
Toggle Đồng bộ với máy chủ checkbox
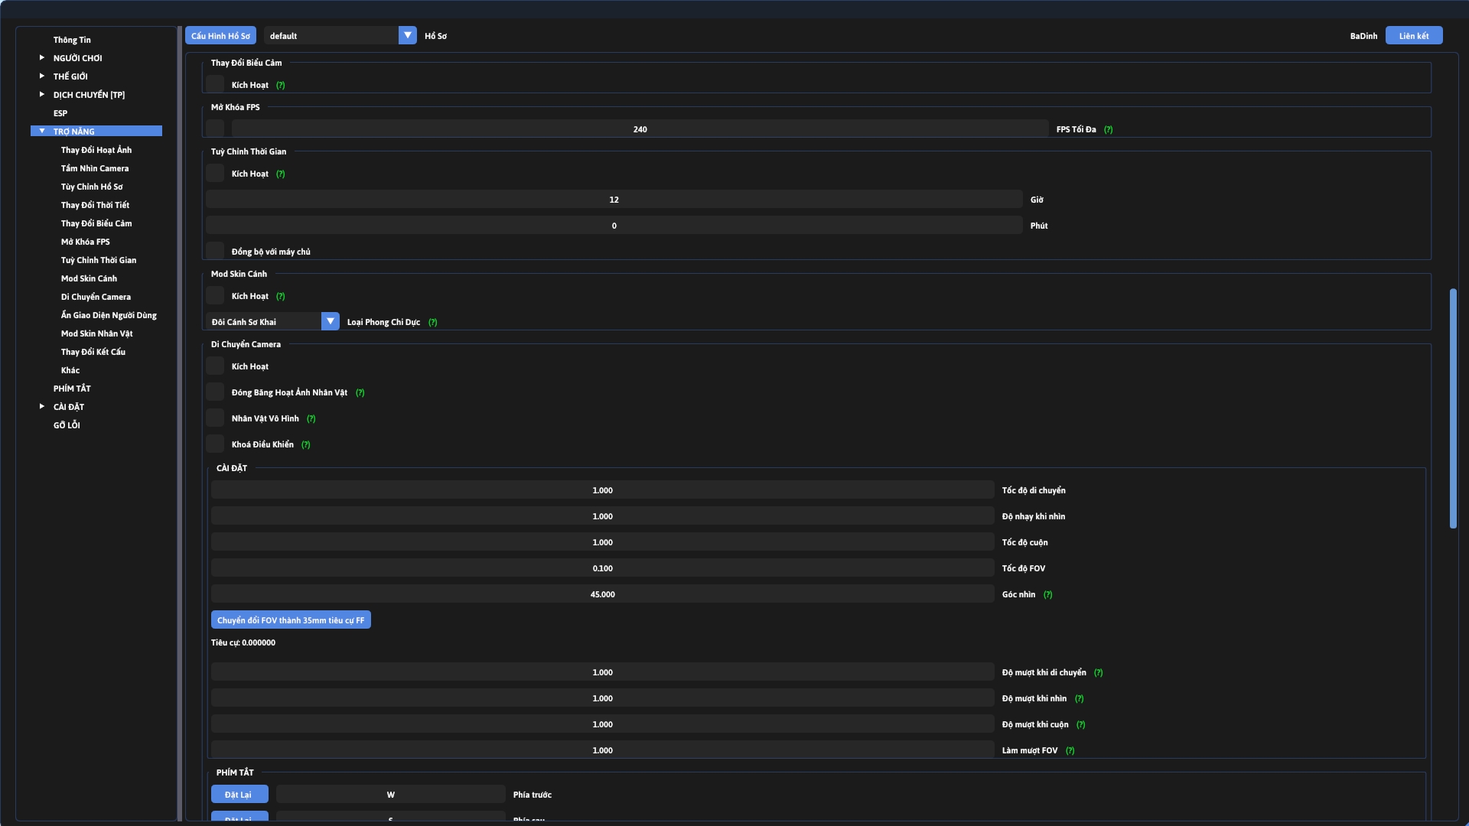pyautogui.click(x=215, y=252)
